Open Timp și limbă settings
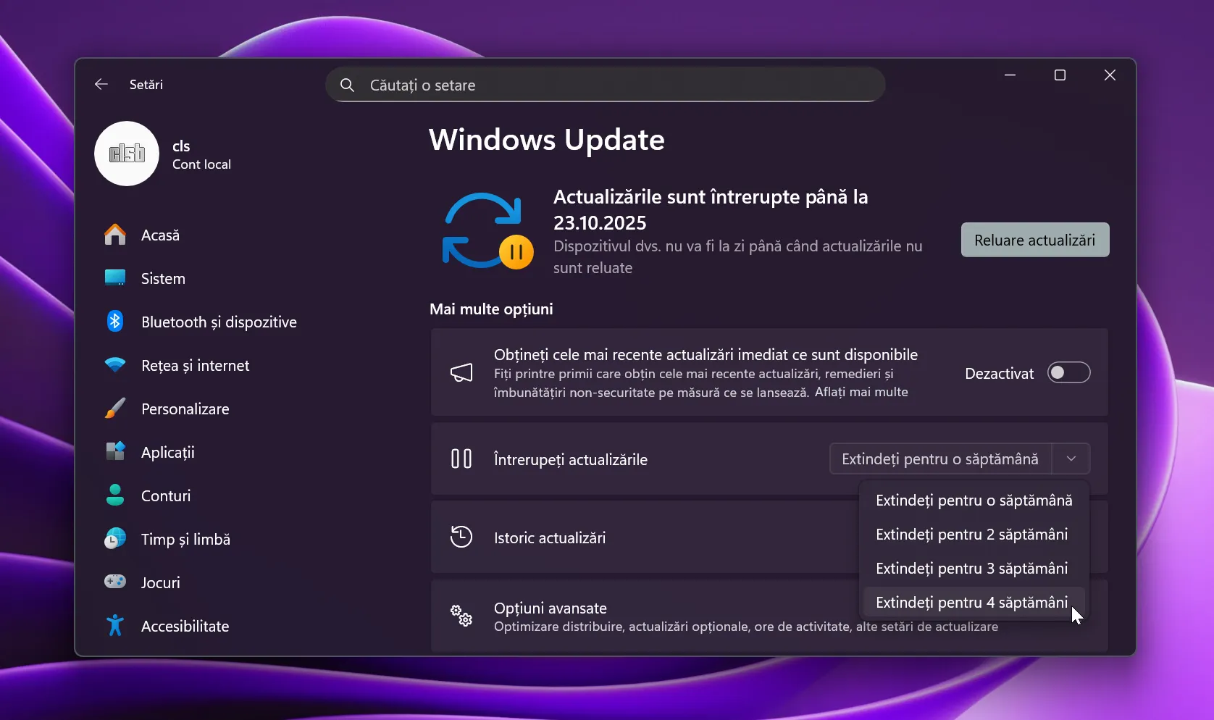 tap(185, 540)
